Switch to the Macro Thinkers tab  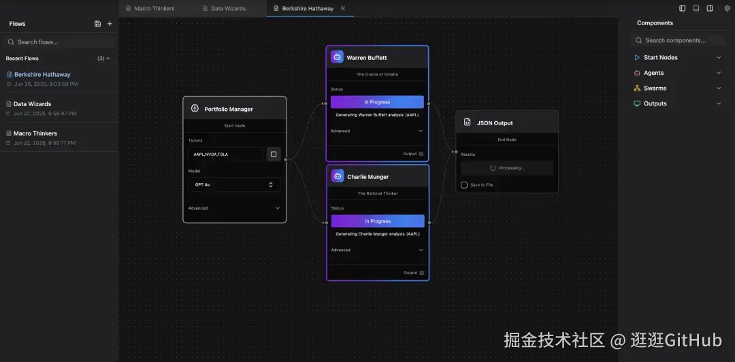coord(154,8)
